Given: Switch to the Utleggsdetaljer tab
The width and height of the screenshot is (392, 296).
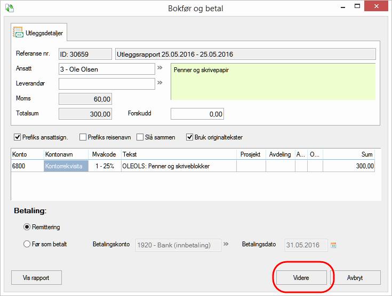Looking at the screenshot, I should tap(39, 33).
